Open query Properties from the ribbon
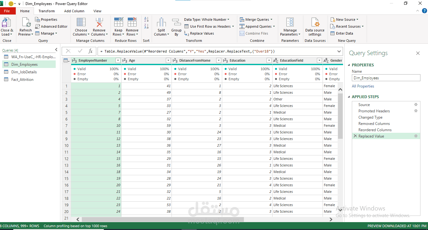This screenshot has width=428, height=230. [x=46, y=20]
